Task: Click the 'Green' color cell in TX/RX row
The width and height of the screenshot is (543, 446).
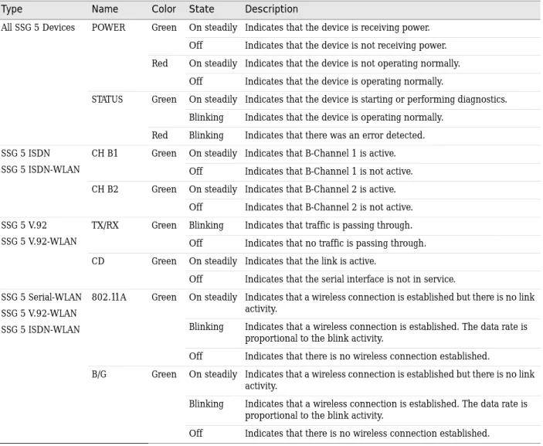Action: tap(165, 226)
